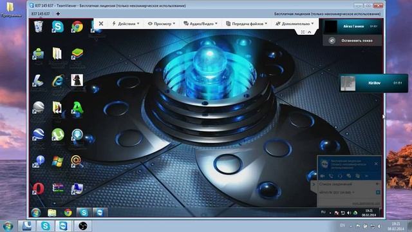The width and height of the screenshot is (412, 232).
Task: Select the Kirillov participant panel
Action: tap(373, 83)
